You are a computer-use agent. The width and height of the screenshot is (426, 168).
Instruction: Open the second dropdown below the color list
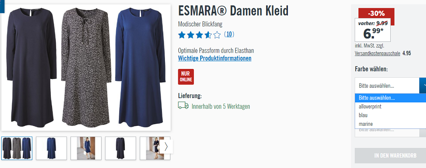(x=390, y=132)
